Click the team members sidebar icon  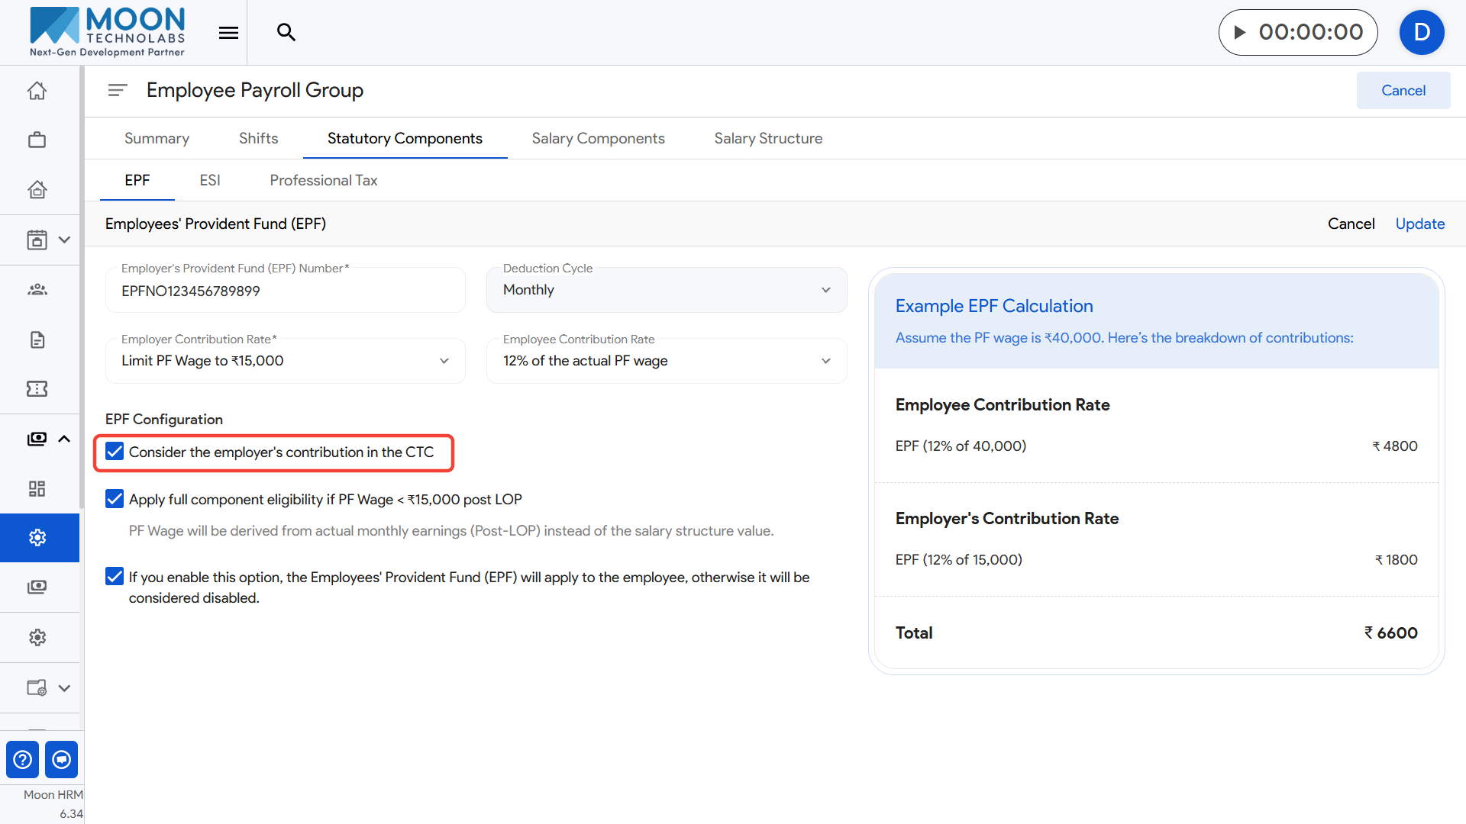pos(37,289)
